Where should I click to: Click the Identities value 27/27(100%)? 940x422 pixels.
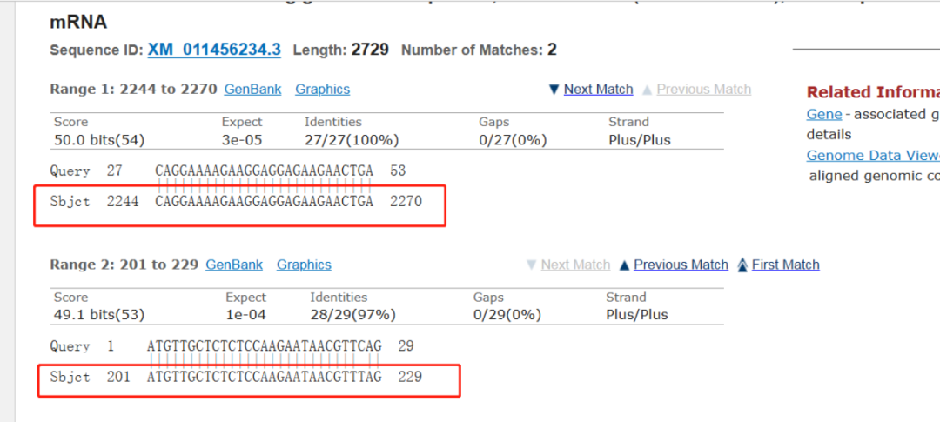coord(352,140)
